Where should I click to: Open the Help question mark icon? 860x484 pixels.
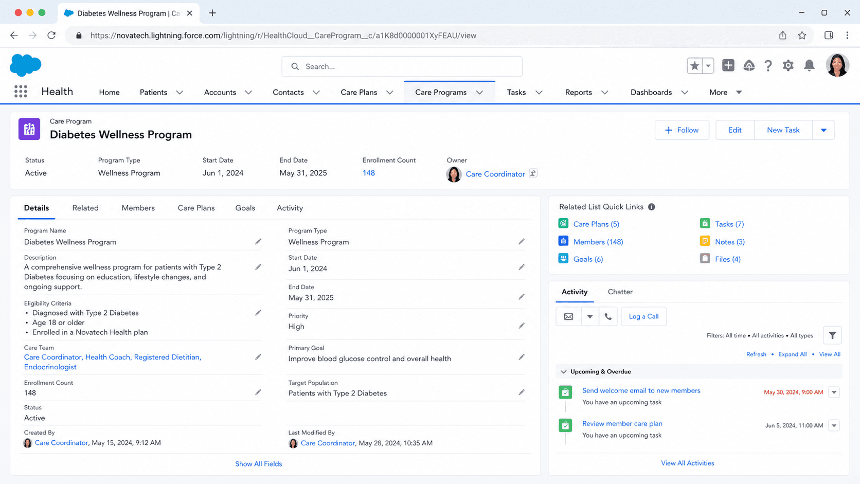(768, 65)
